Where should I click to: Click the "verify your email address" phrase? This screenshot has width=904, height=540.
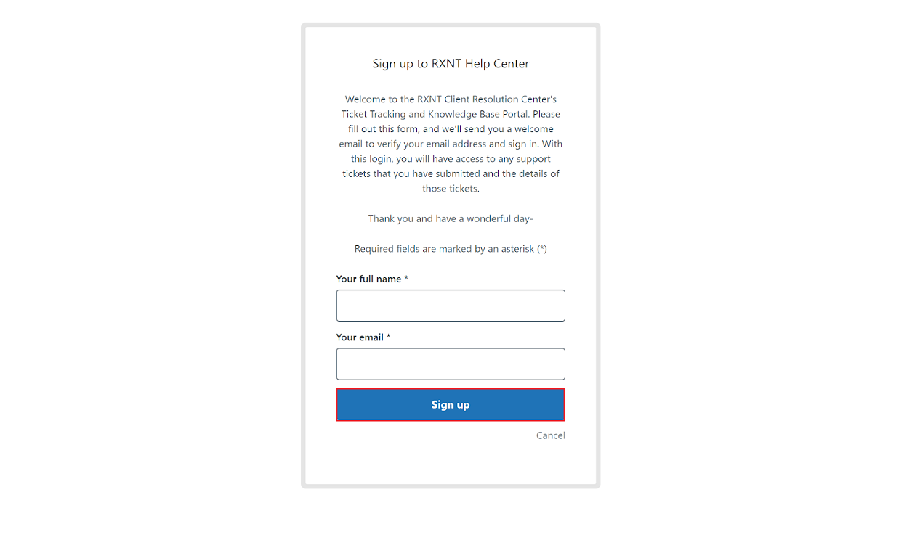[431, 144]
